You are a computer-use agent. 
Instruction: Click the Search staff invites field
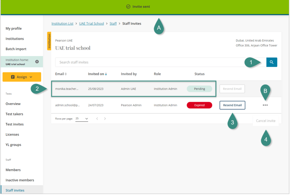(x=155, y=62)
